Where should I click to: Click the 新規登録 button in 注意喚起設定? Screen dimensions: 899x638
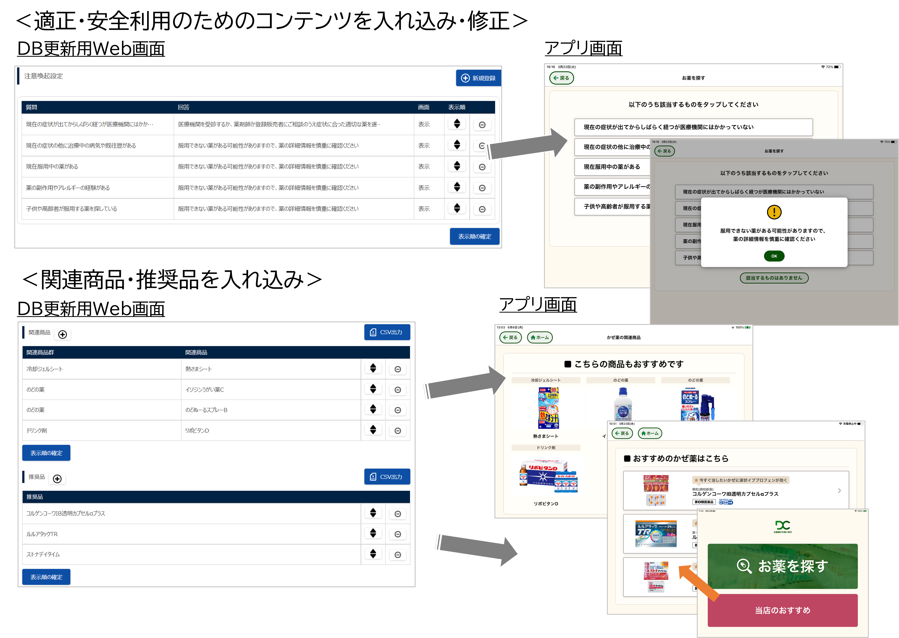point(478,78)
